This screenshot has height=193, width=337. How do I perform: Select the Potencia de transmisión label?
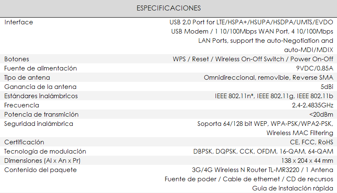(41, 115)
